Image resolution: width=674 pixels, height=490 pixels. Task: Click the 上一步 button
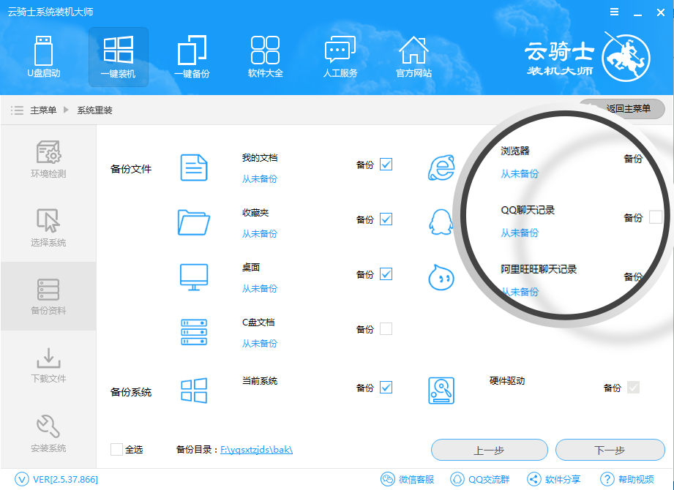[489, 450]
